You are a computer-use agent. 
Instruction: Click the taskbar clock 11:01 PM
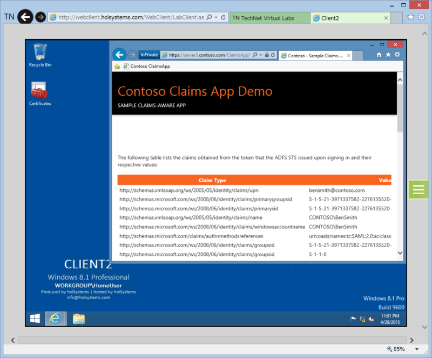click(x=390, y=319)
